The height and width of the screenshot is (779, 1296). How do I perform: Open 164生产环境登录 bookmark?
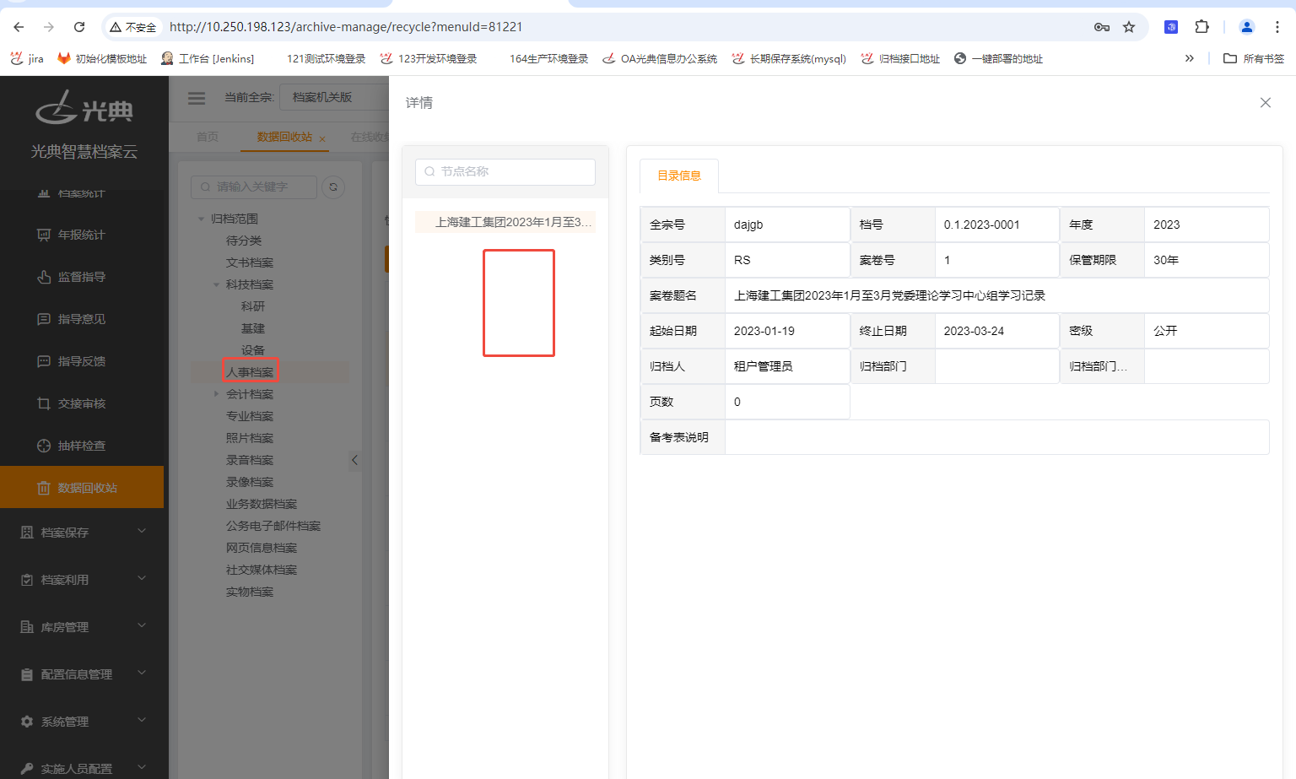click(x=548, y=58)
